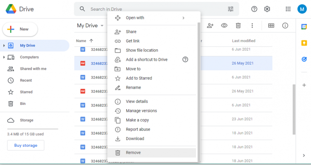Open the Google apps grid

pos(288,9)
